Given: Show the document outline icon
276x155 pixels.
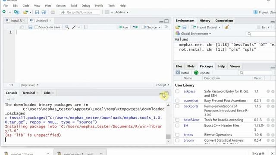Looking at the screenshot, I should (x=166, y=27).
